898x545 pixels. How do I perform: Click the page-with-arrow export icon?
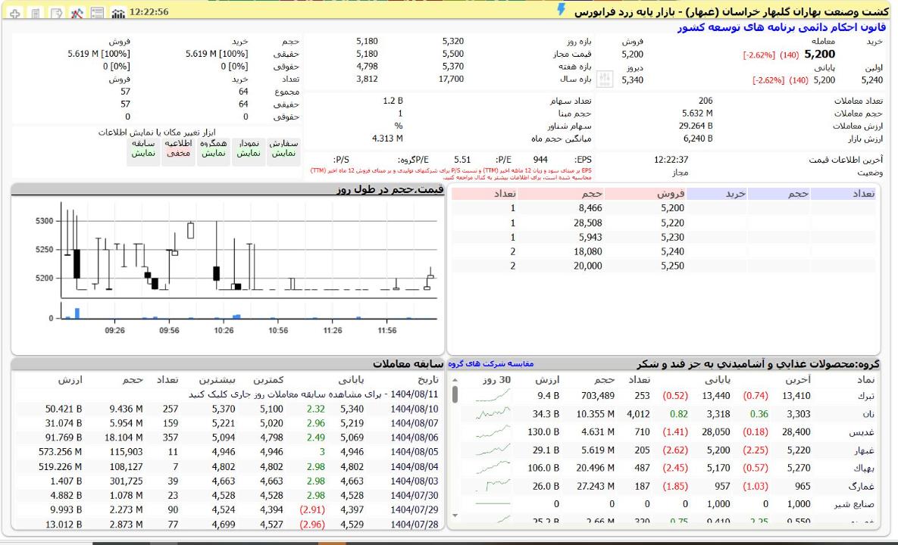coord(56,13)
